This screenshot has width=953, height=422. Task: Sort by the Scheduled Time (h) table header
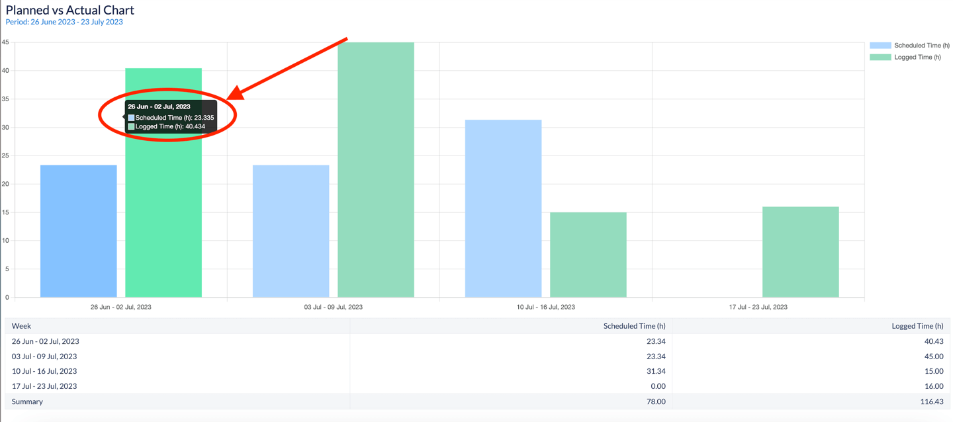click(x=634, y=326)
